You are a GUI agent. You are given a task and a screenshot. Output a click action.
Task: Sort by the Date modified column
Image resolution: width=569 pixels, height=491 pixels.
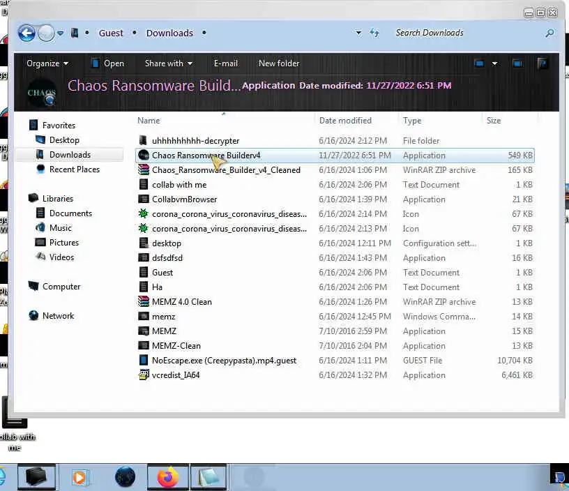click(345, 121)
